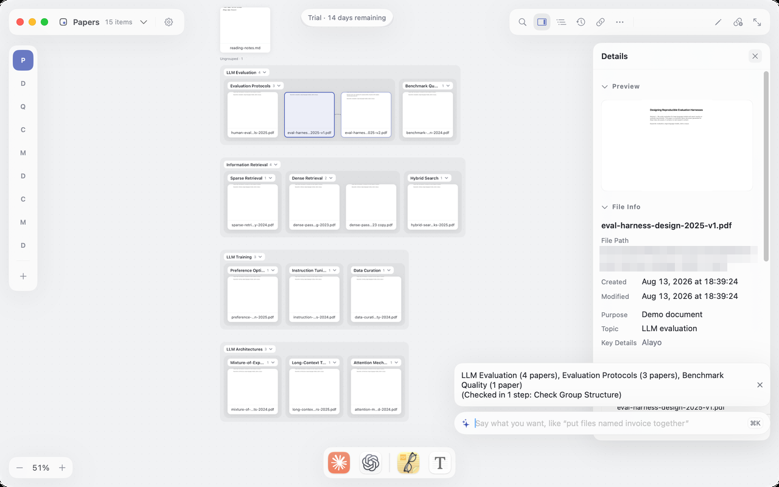Open the search magnifier in the toolbar
The width and height of the screenshot is (779, 487).
(522, 22)
